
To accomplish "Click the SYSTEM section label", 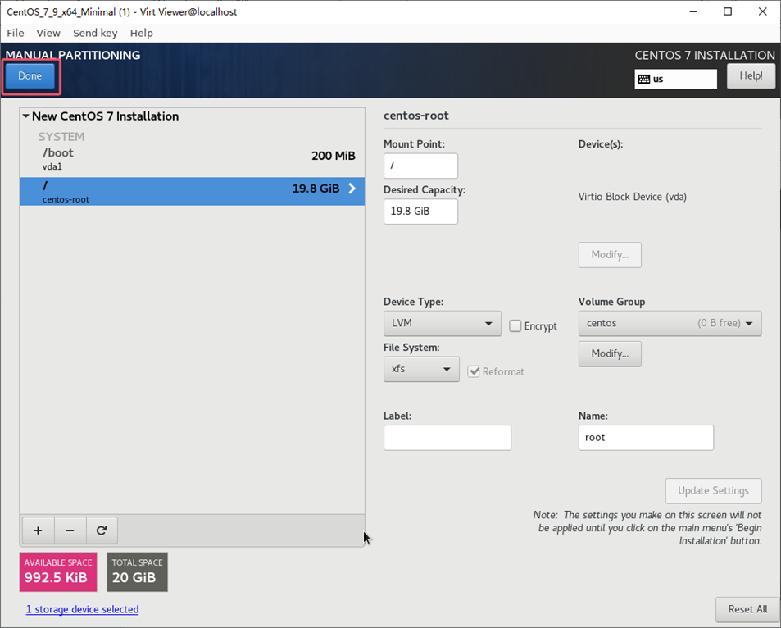I will pyautogui.click(x=61, y=137).
